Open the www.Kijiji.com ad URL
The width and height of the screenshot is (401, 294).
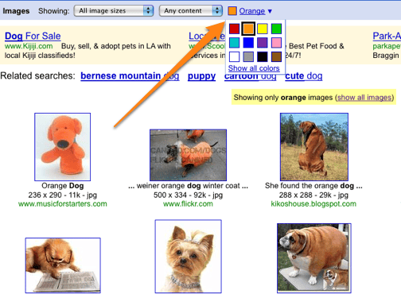(x=29, y=46)
